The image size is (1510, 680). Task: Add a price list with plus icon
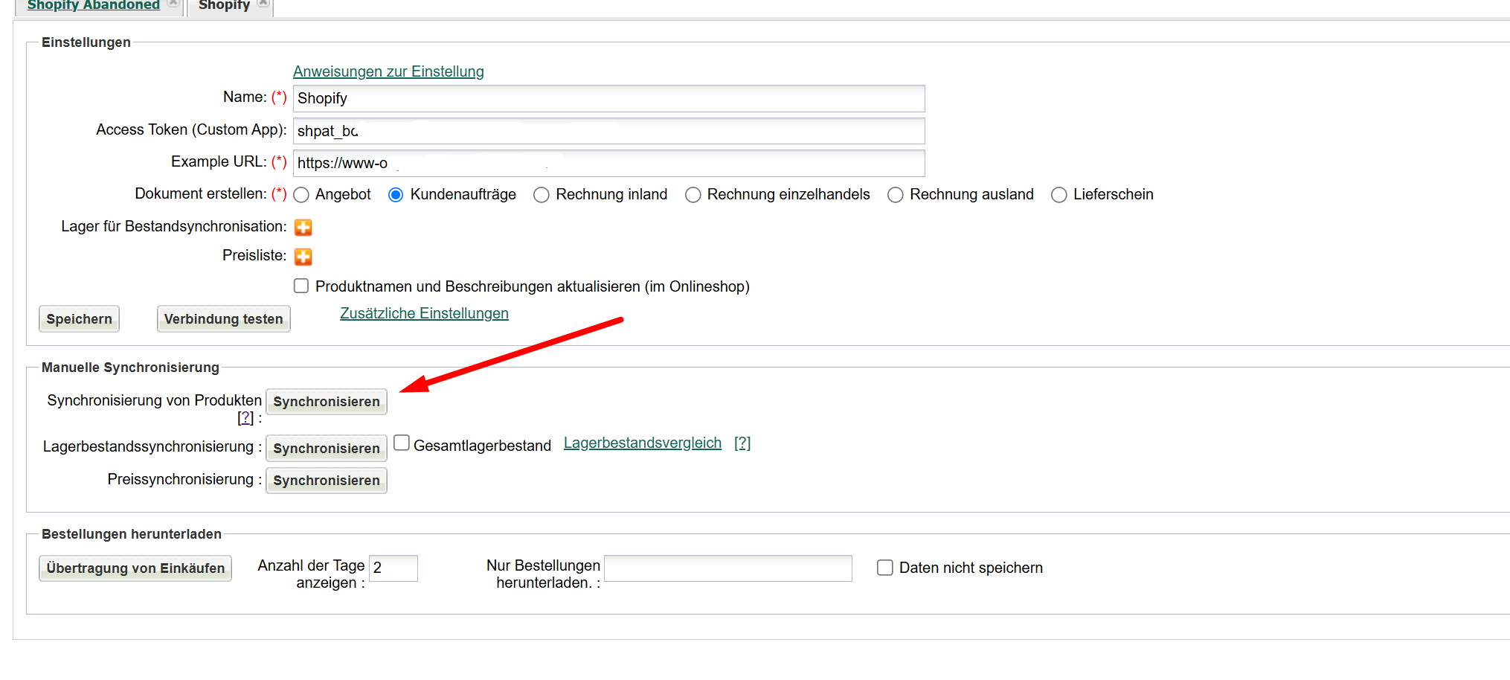(x=303, y=257)
